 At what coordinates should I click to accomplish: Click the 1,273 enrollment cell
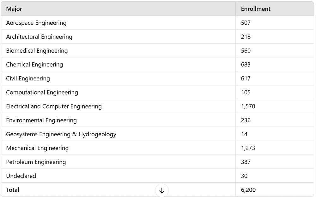click(x=275, y=148)
